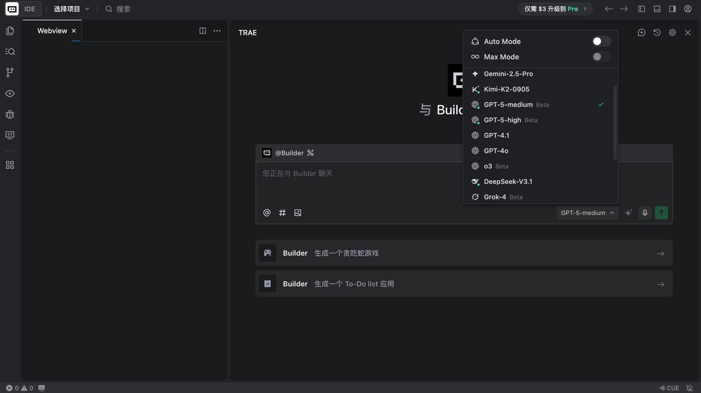Enable the Max Mode switch
701x393 pixels.
[x=601, y=56]
